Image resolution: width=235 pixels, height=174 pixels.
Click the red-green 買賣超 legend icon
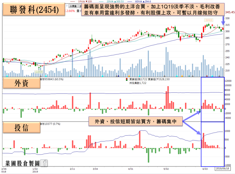(127, 79)
